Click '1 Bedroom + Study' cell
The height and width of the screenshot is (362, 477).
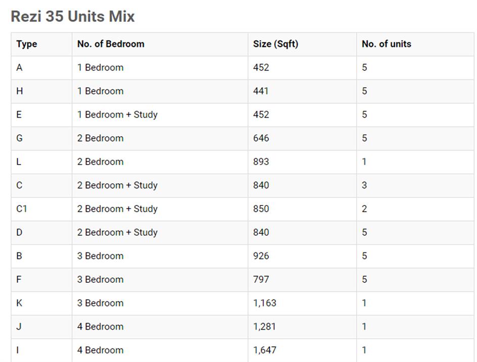(x=117, y=115)
